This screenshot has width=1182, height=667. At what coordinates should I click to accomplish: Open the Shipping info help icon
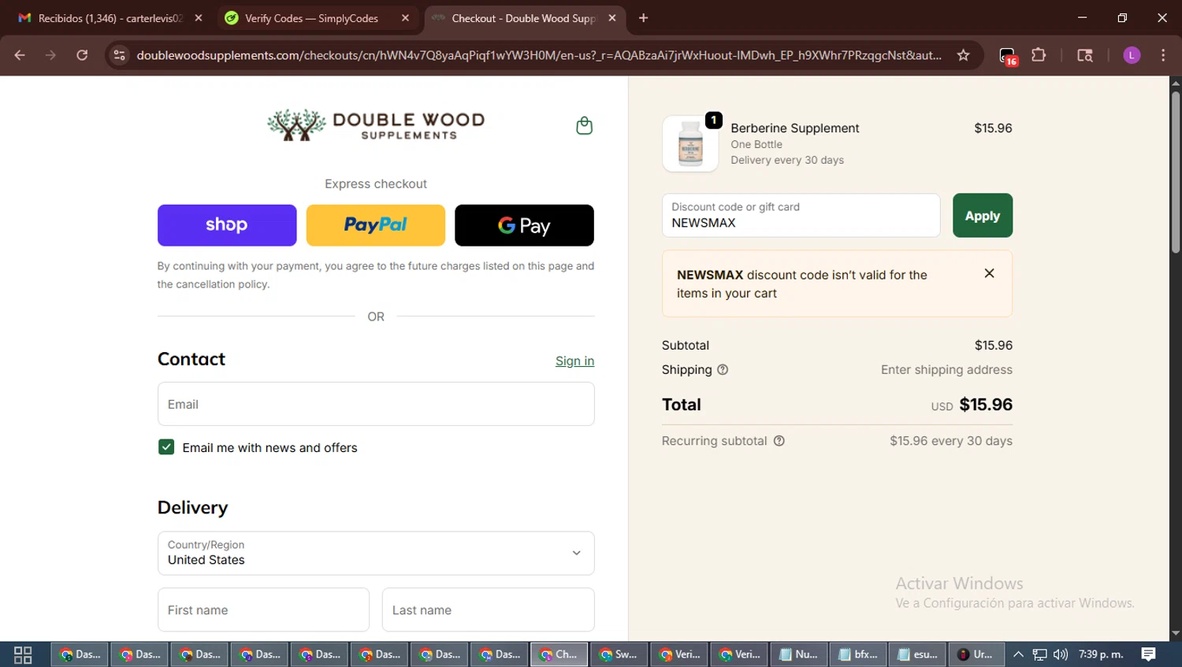click(723, 369)
